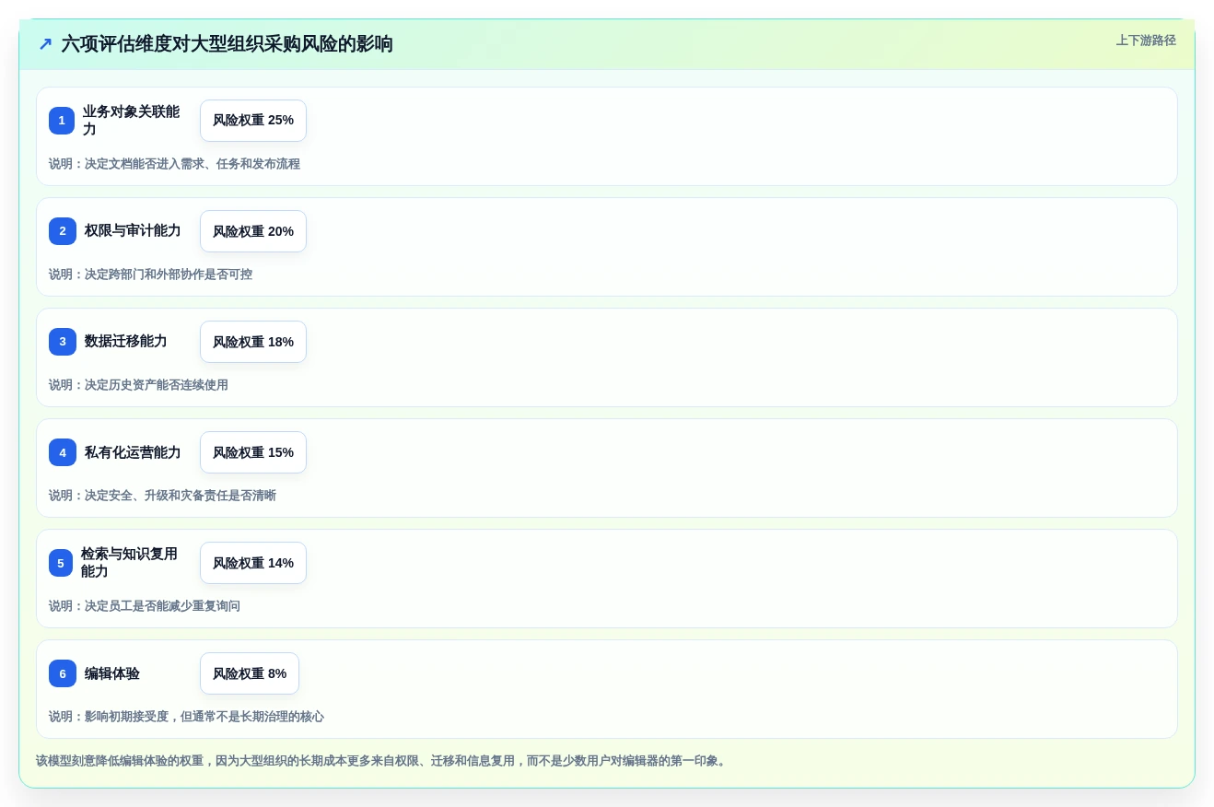The height and width of the screenshot is (807, 1214).
Task: Select step number 2 badge
Action: 63,231
